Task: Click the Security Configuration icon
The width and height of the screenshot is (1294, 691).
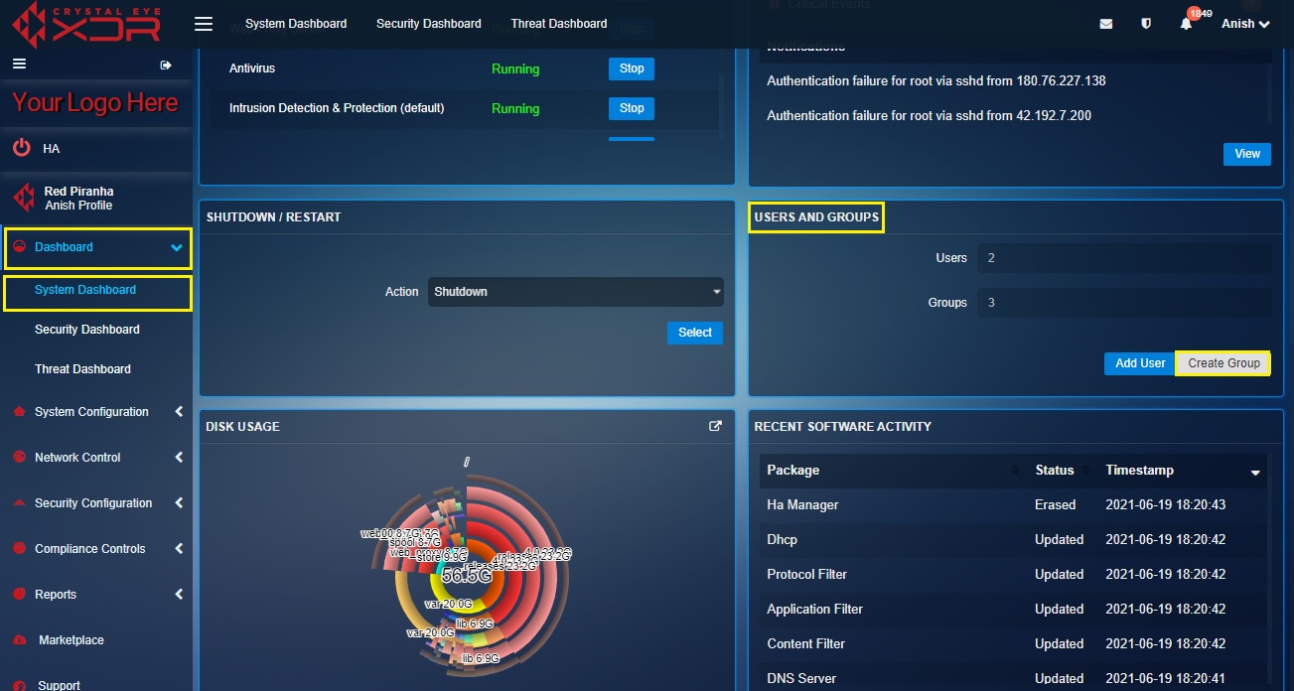Action: click(x=19, y=503)
